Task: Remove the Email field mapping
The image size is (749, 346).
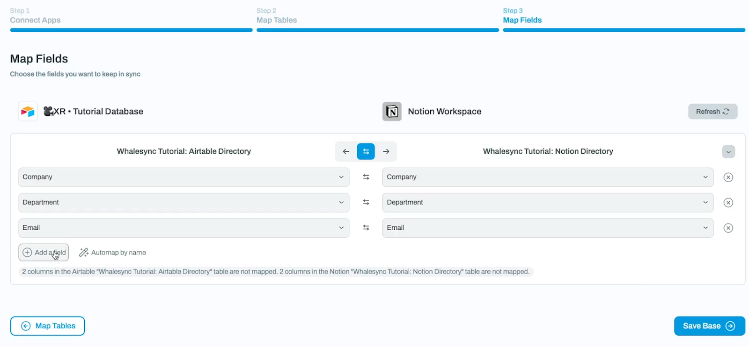Action: [x=728, y=228]
